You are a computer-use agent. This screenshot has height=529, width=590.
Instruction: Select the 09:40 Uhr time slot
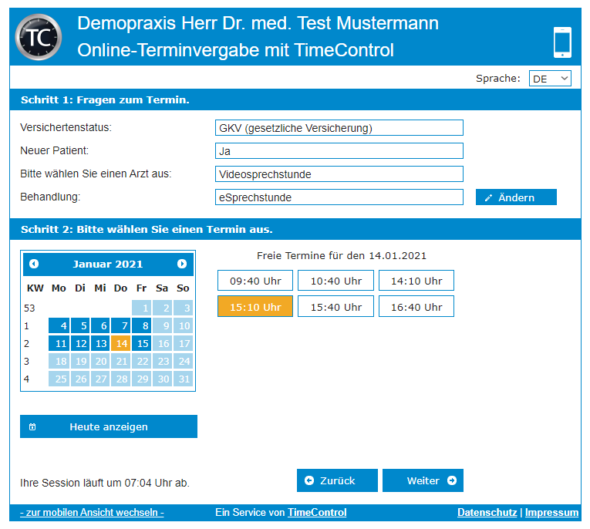255,281
